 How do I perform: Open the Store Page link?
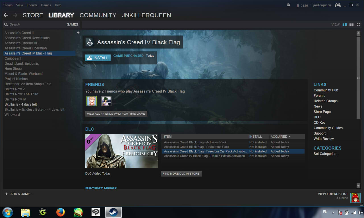[x=322, y=112]
